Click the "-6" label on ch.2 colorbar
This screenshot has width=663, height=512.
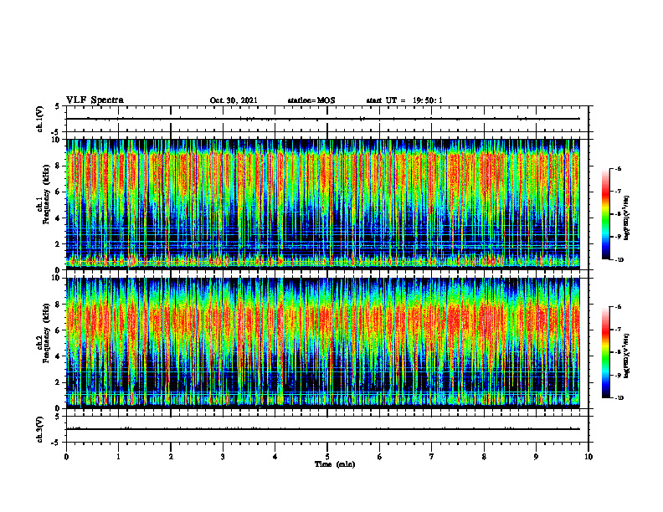click(618, 307)
